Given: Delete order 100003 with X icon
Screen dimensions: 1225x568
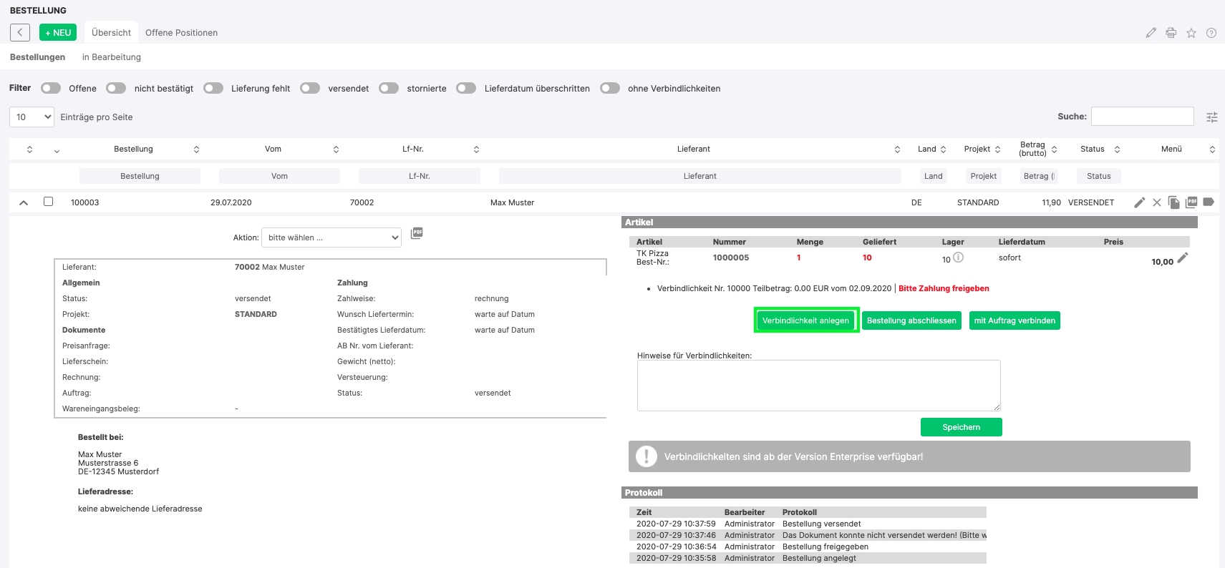Looking at the screenshot, I should 1157,202.
